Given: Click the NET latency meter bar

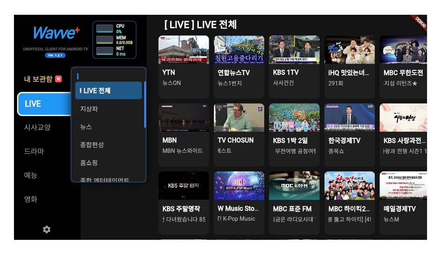Looking at the screenshot, I should [x=105, y=51].
